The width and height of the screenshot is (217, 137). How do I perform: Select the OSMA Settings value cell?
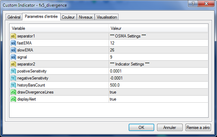tap(158, 36)
